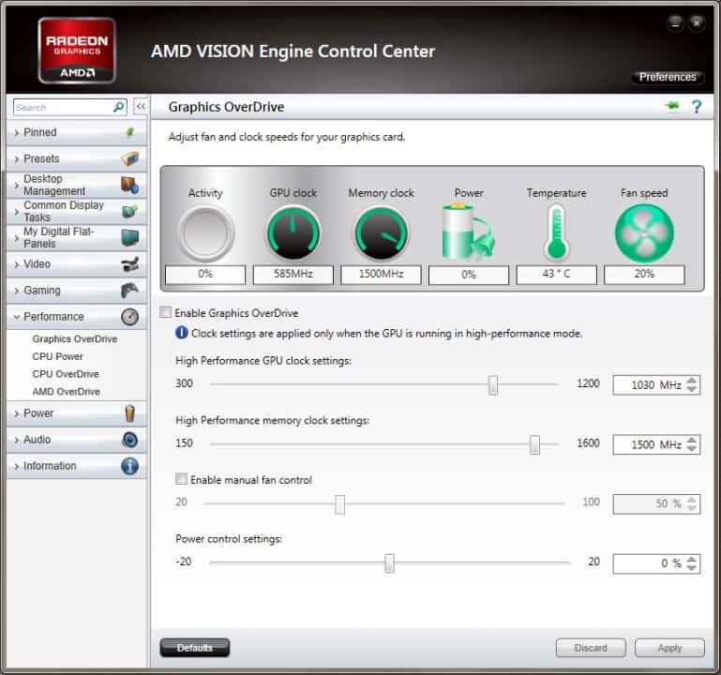This screenshot has height=675, width=721.
Task: Click the Temperature thermometer icon
Action: pos(556,233)
